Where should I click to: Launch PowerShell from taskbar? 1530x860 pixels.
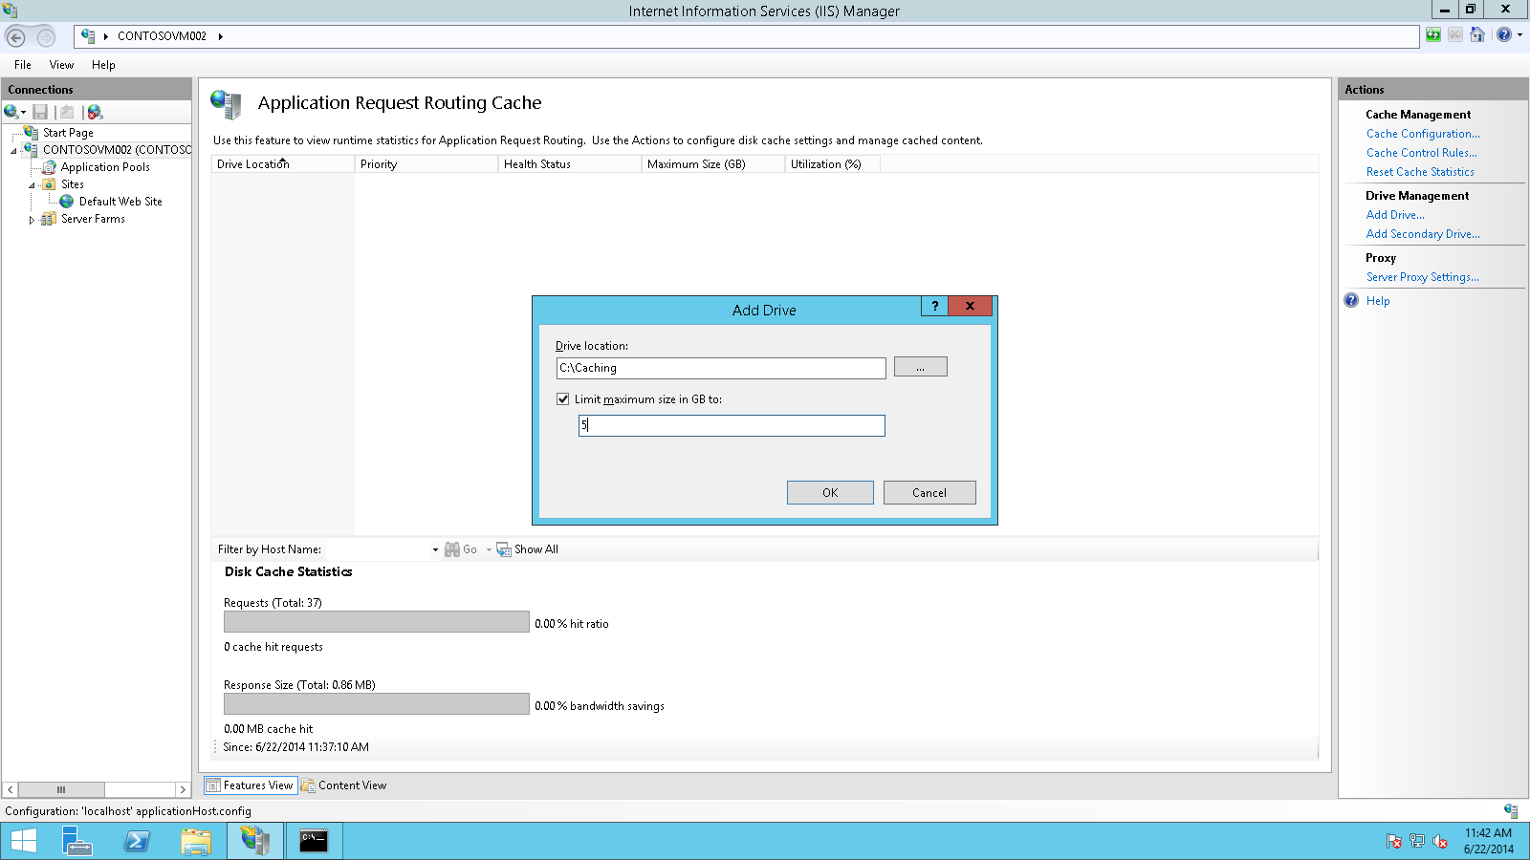click(137, 841)
